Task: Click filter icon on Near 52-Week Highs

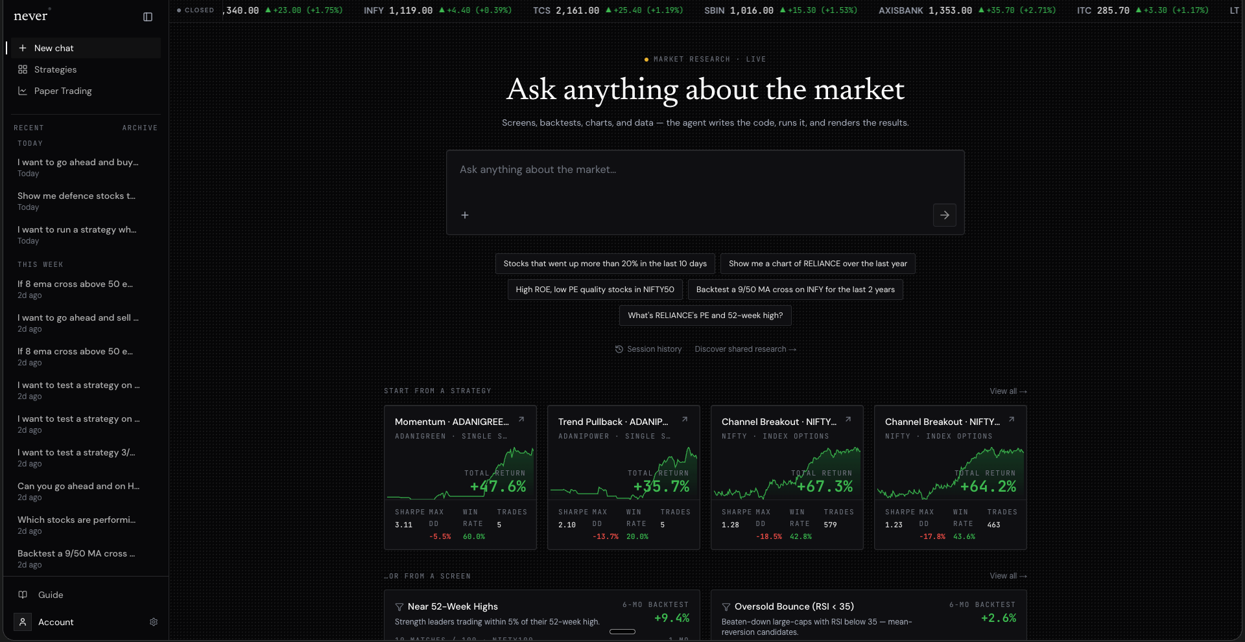Action: click(x=399, y=607)
